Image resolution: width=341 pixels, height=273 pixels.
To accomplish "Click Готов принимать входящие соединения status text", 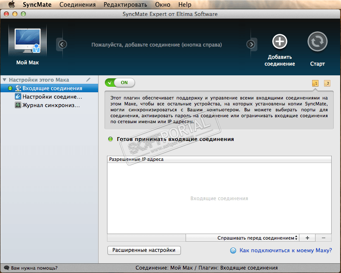I will pyautogui.click(x=175, y=139).
